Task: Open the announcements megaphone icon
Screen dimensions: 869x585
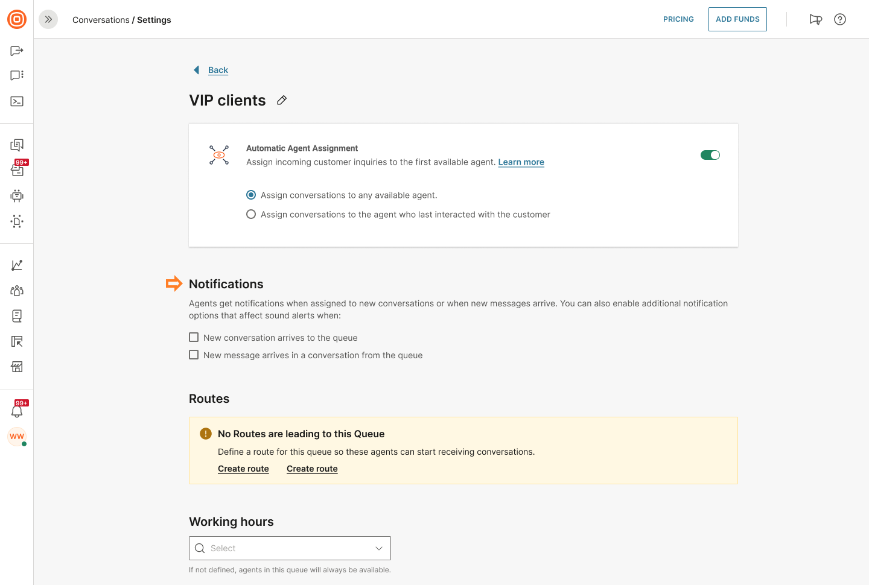Action: [815, 19]
